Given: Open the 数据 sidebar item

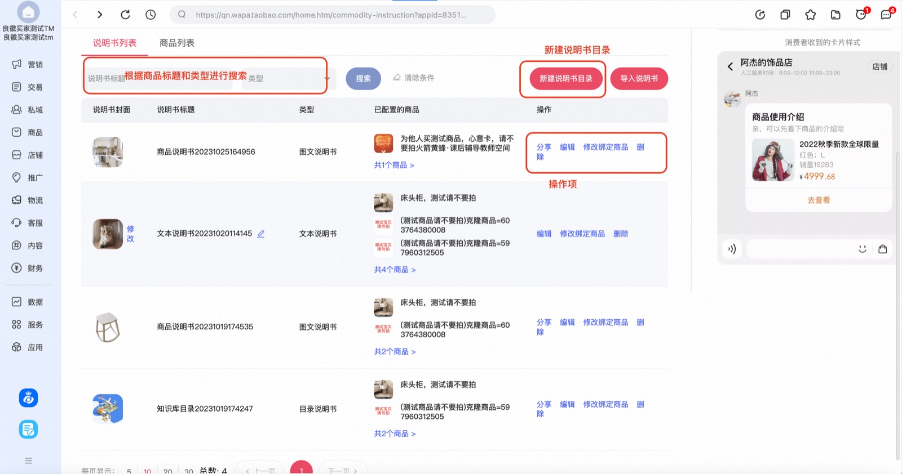Looking at the screenshot, I should pyautogui.click(x=28, y=302).
